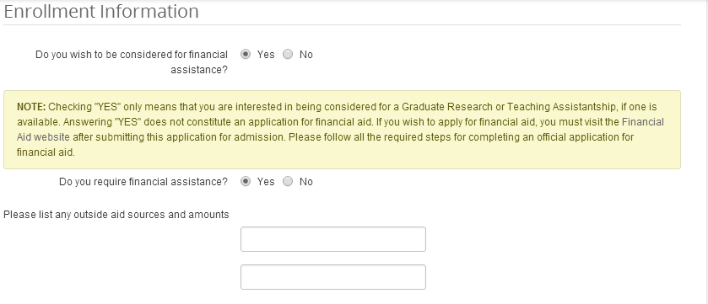Click 'No' label text next to require assistance
Screen dimensions: 708x304
click(305, 182)
